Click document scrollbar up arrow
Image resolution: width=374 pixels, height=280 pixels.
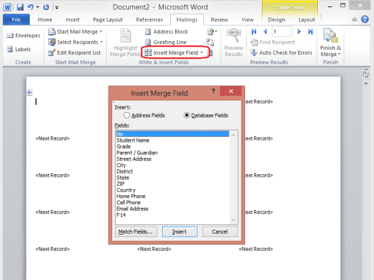(366, 83)
